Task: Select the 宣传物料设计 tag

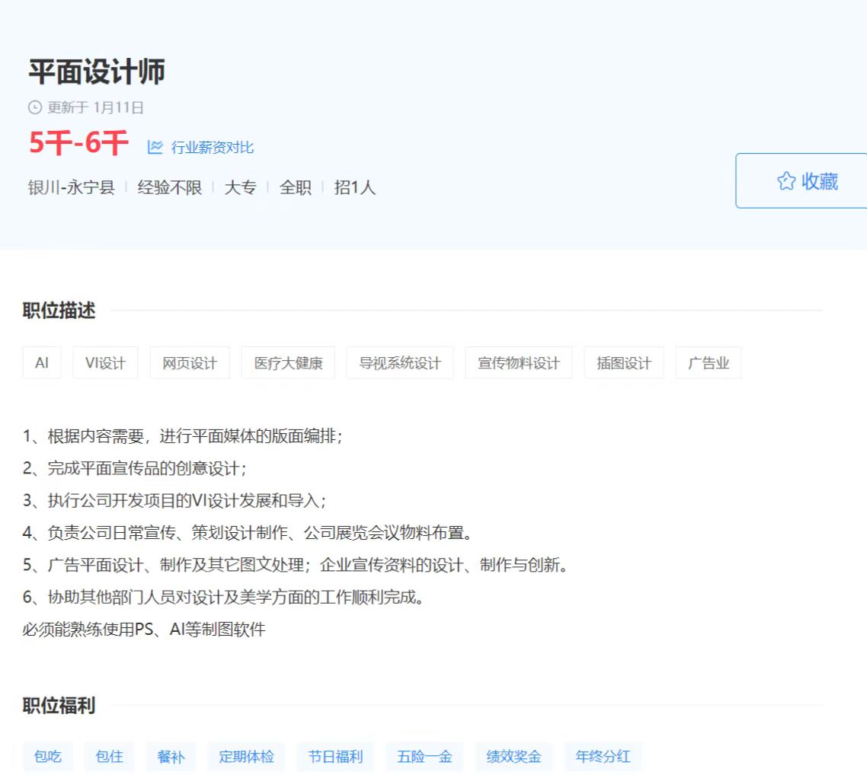Action: pos(519,363)
